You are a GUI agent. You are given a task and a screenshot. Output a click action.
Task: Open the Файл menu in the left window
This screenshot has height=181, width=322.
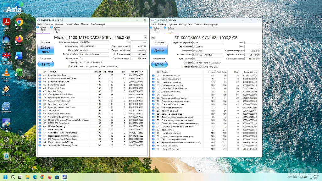point(40,24)
